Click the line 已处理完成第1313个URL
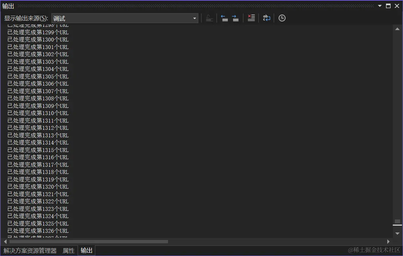403x256 pixels. (38, 135)
